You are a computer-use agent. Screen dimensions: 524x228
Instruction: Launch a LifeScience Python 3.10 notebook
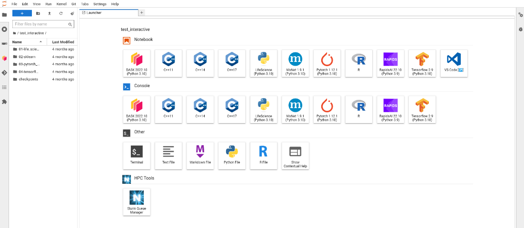coord(264,63)
